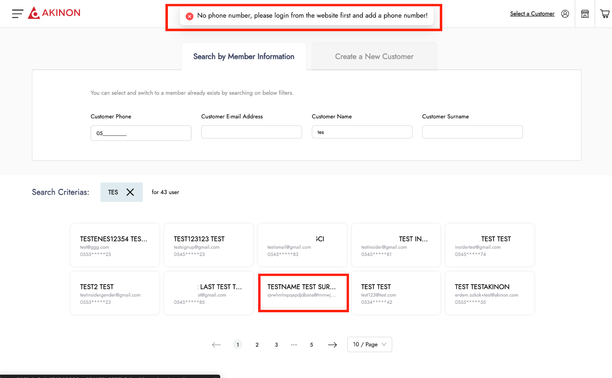Expand the 10 / Page dropdown
This screenshot has width=612, height=378.
[x=369, y=344]
